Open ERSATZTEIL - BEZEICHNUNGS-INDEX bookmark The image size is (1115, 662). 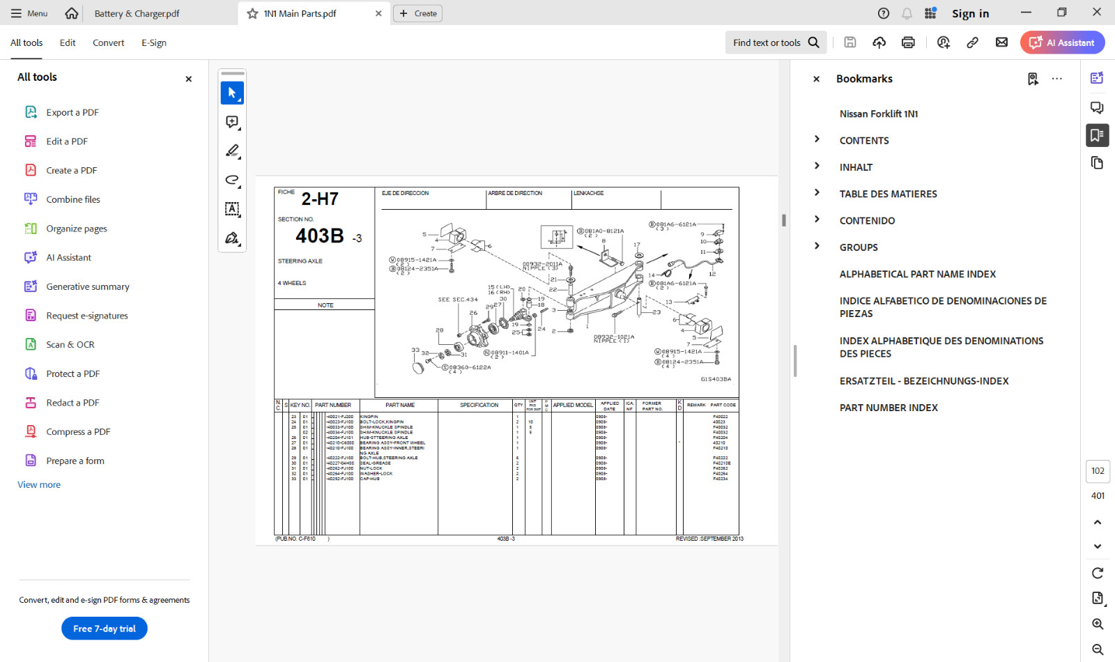tap(924, 381)
